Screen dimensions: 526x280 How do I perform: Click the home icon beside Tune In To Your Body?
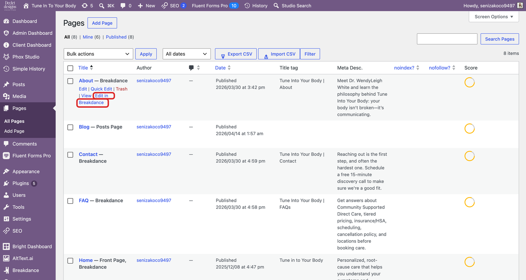pos(26,6)
